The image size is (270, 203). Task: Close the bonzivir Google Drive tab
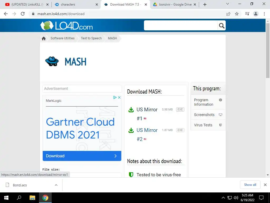pos(195,5)
